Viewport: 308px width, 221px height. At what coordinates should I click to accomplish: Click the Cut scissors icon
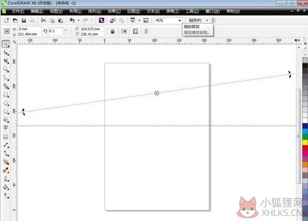[x=44, y=20]
